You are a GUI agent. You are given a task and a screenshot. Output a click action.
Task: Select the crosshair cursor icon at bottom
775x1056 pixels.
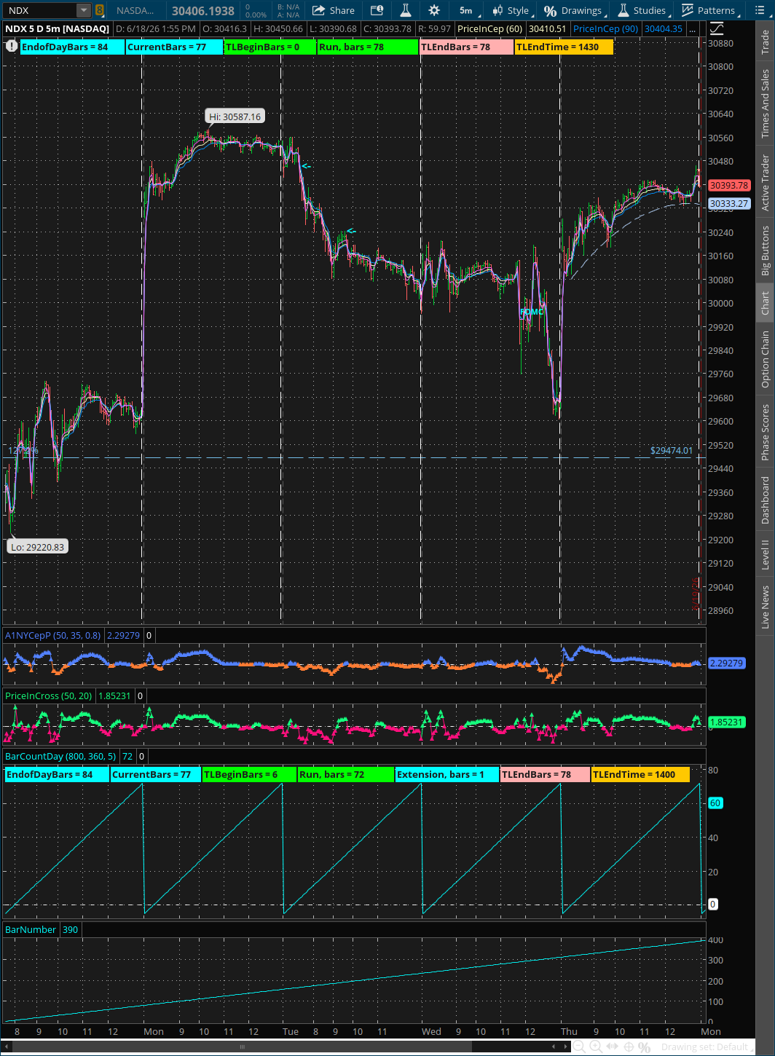(629, 1047)
